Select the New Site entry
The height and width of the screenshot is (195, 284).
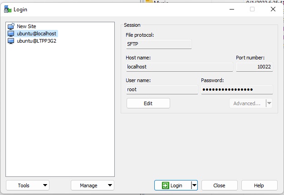(x=26, y=26)
